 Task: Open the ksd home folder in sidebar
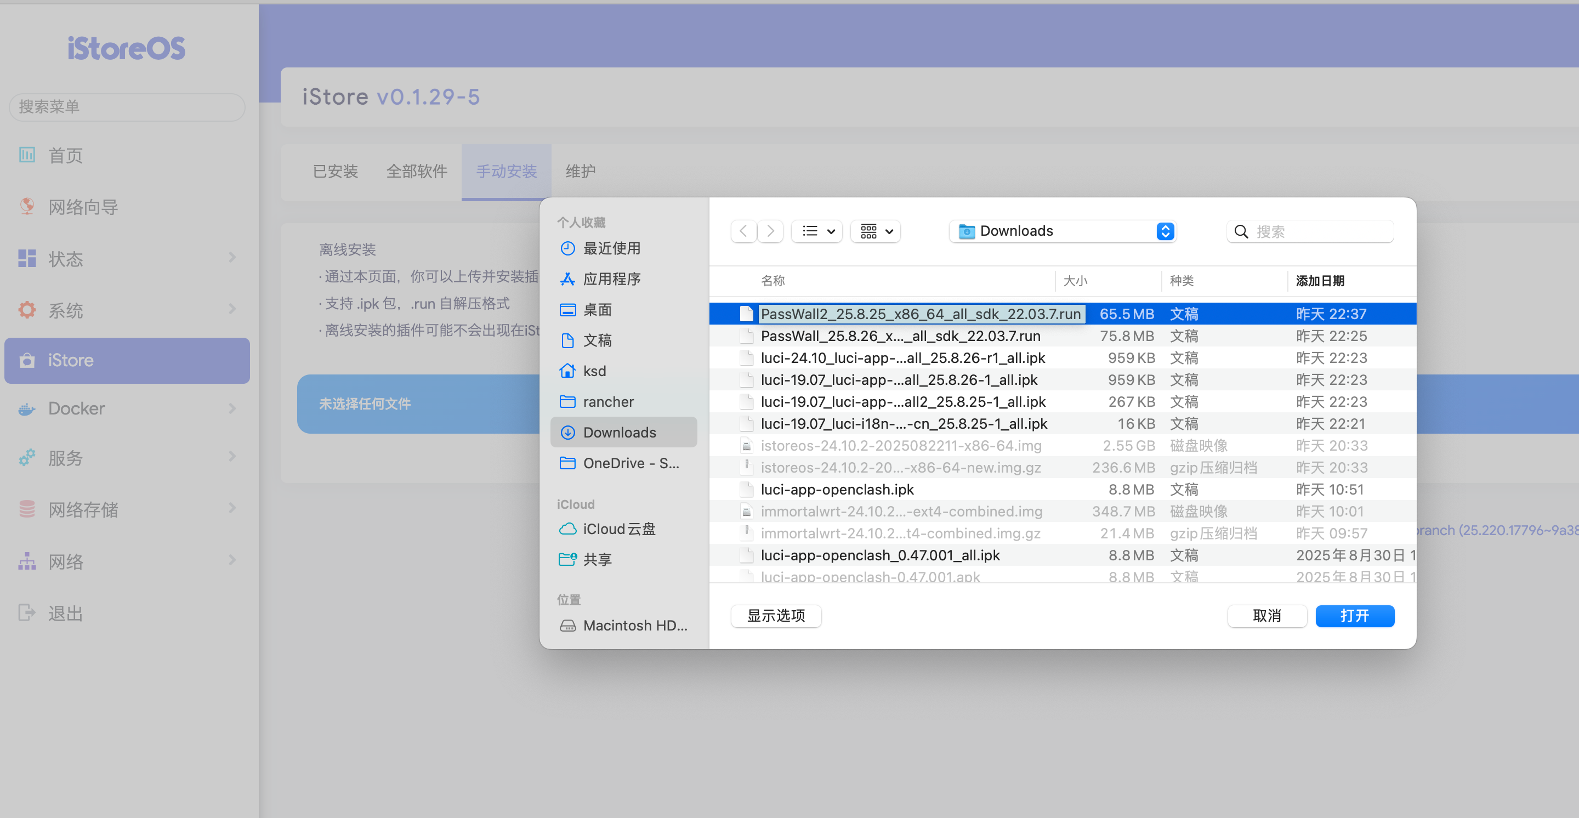point(594,371)
